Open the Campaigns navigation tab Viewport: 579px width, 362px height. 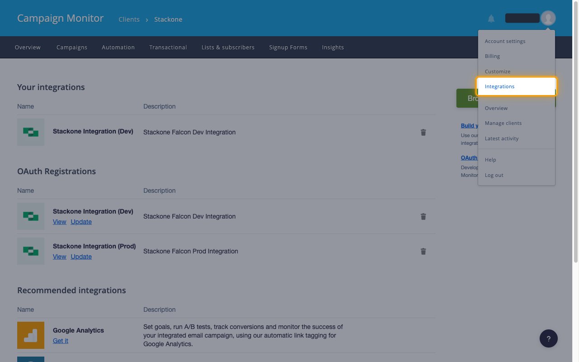tap(72, 47)
